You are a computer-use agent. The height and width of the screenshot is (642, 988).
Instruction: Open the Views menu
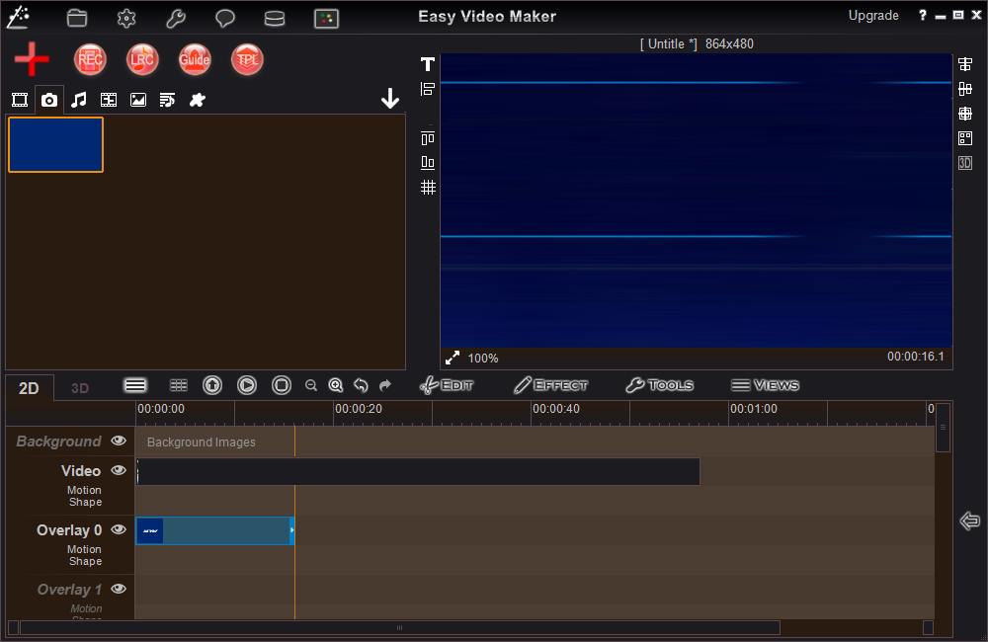(x=765, y=385)
